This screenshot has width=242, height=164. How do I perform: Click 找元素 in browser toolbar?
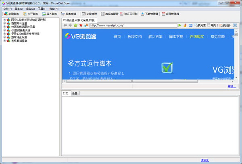[x=200, y=25]
